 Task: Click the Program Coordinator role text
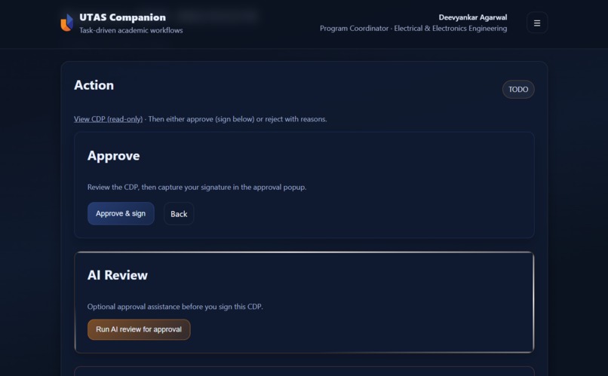point(413,29)
